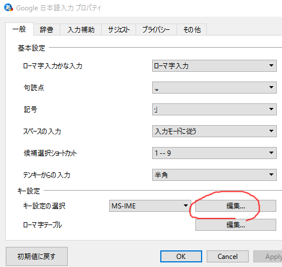Open the キー設定の選択 MS-IME dropdown

coord(150,206)
